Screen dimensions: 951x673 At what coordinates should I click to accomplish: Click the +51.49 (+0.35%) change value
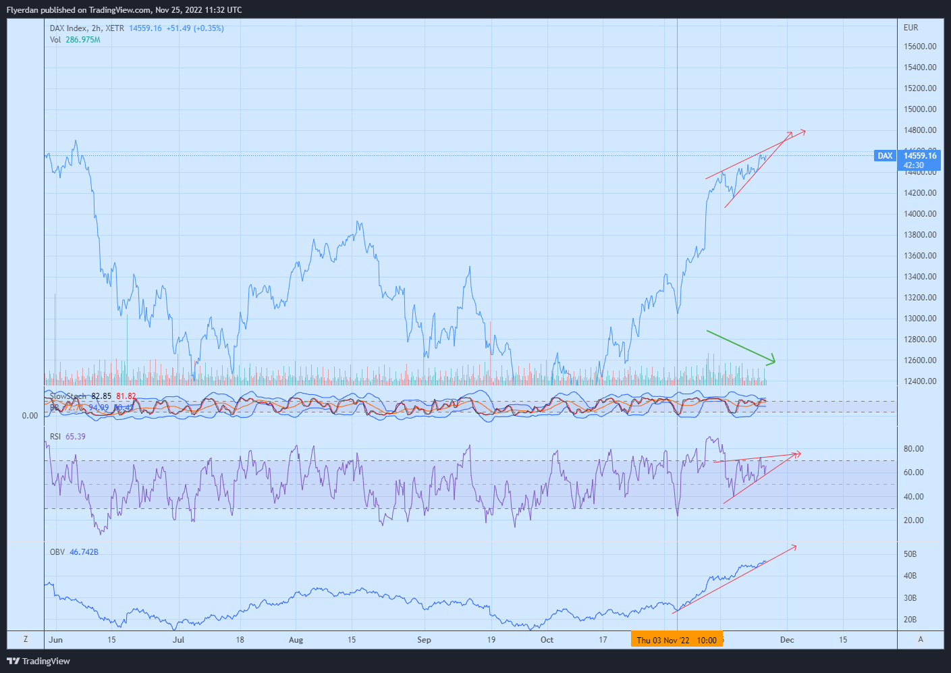[x=195, y=28]
